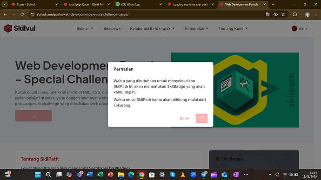Viewport: 321px width, 180px height.
Task: Open the Beasiswa menu item
Action: [x=112, y=28]
